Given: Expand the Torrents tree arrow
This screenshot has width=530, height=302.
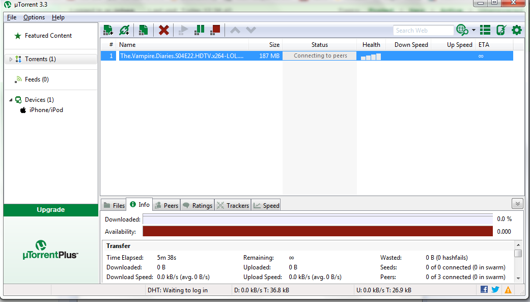Looking at the screenshot, I should coord(11,59).
